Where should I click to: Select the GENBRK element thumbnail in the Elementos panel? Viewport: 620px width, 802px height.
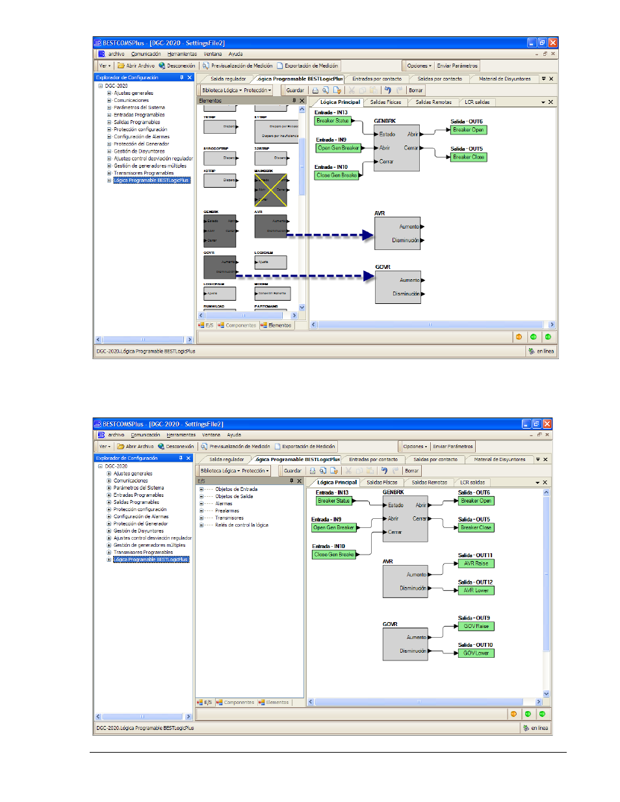(220, 231)
